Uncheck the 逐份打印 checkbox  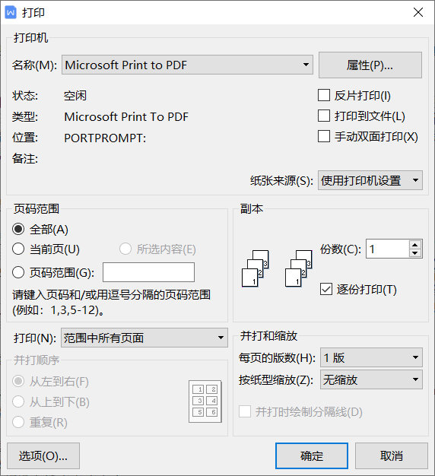(x=326, y=289)
